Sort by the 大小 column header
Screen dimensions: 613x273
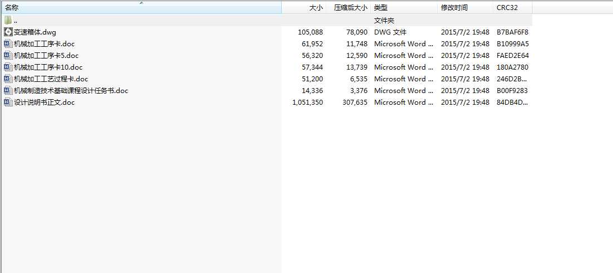pos(304,7)
